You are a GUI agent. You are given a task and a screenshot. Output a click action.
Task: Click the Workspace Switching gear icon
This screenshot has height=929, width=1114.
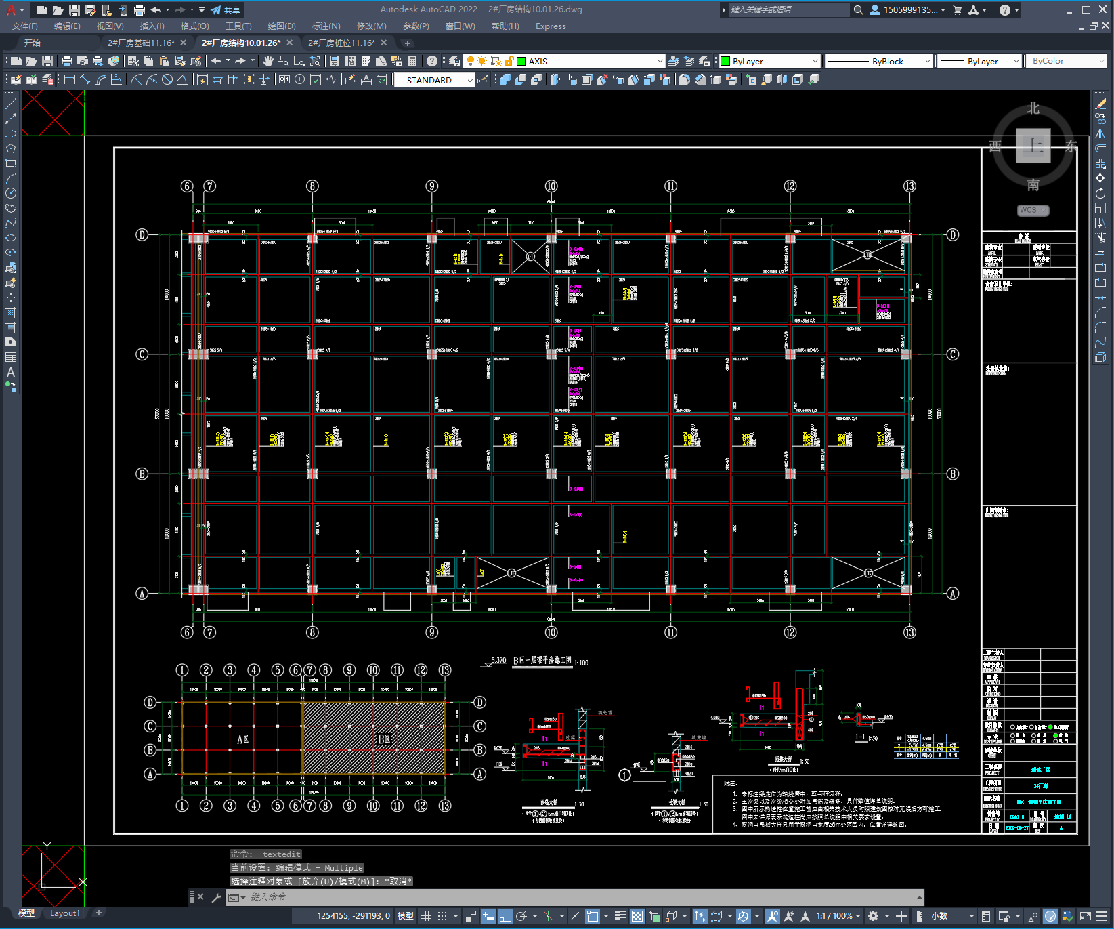point(874,916)
